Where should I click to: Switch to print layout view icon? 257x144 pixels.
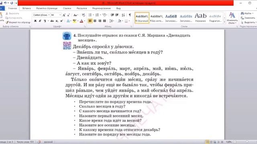point(207,142)
